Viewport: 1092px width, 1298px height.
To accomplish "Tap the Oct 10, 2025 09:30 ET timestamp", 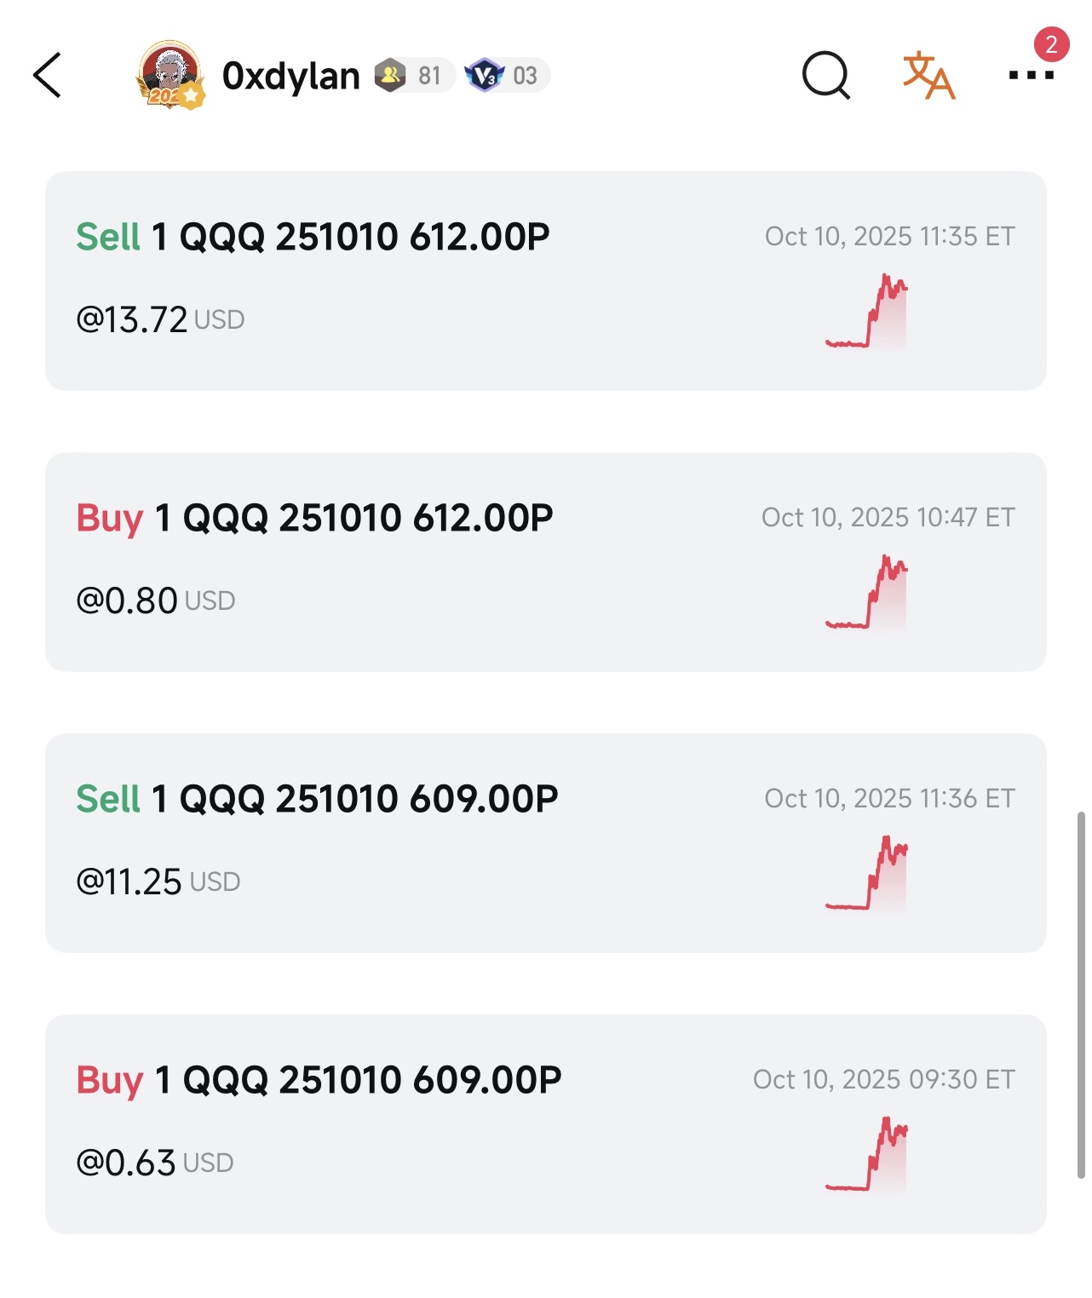I will 883,1079.
